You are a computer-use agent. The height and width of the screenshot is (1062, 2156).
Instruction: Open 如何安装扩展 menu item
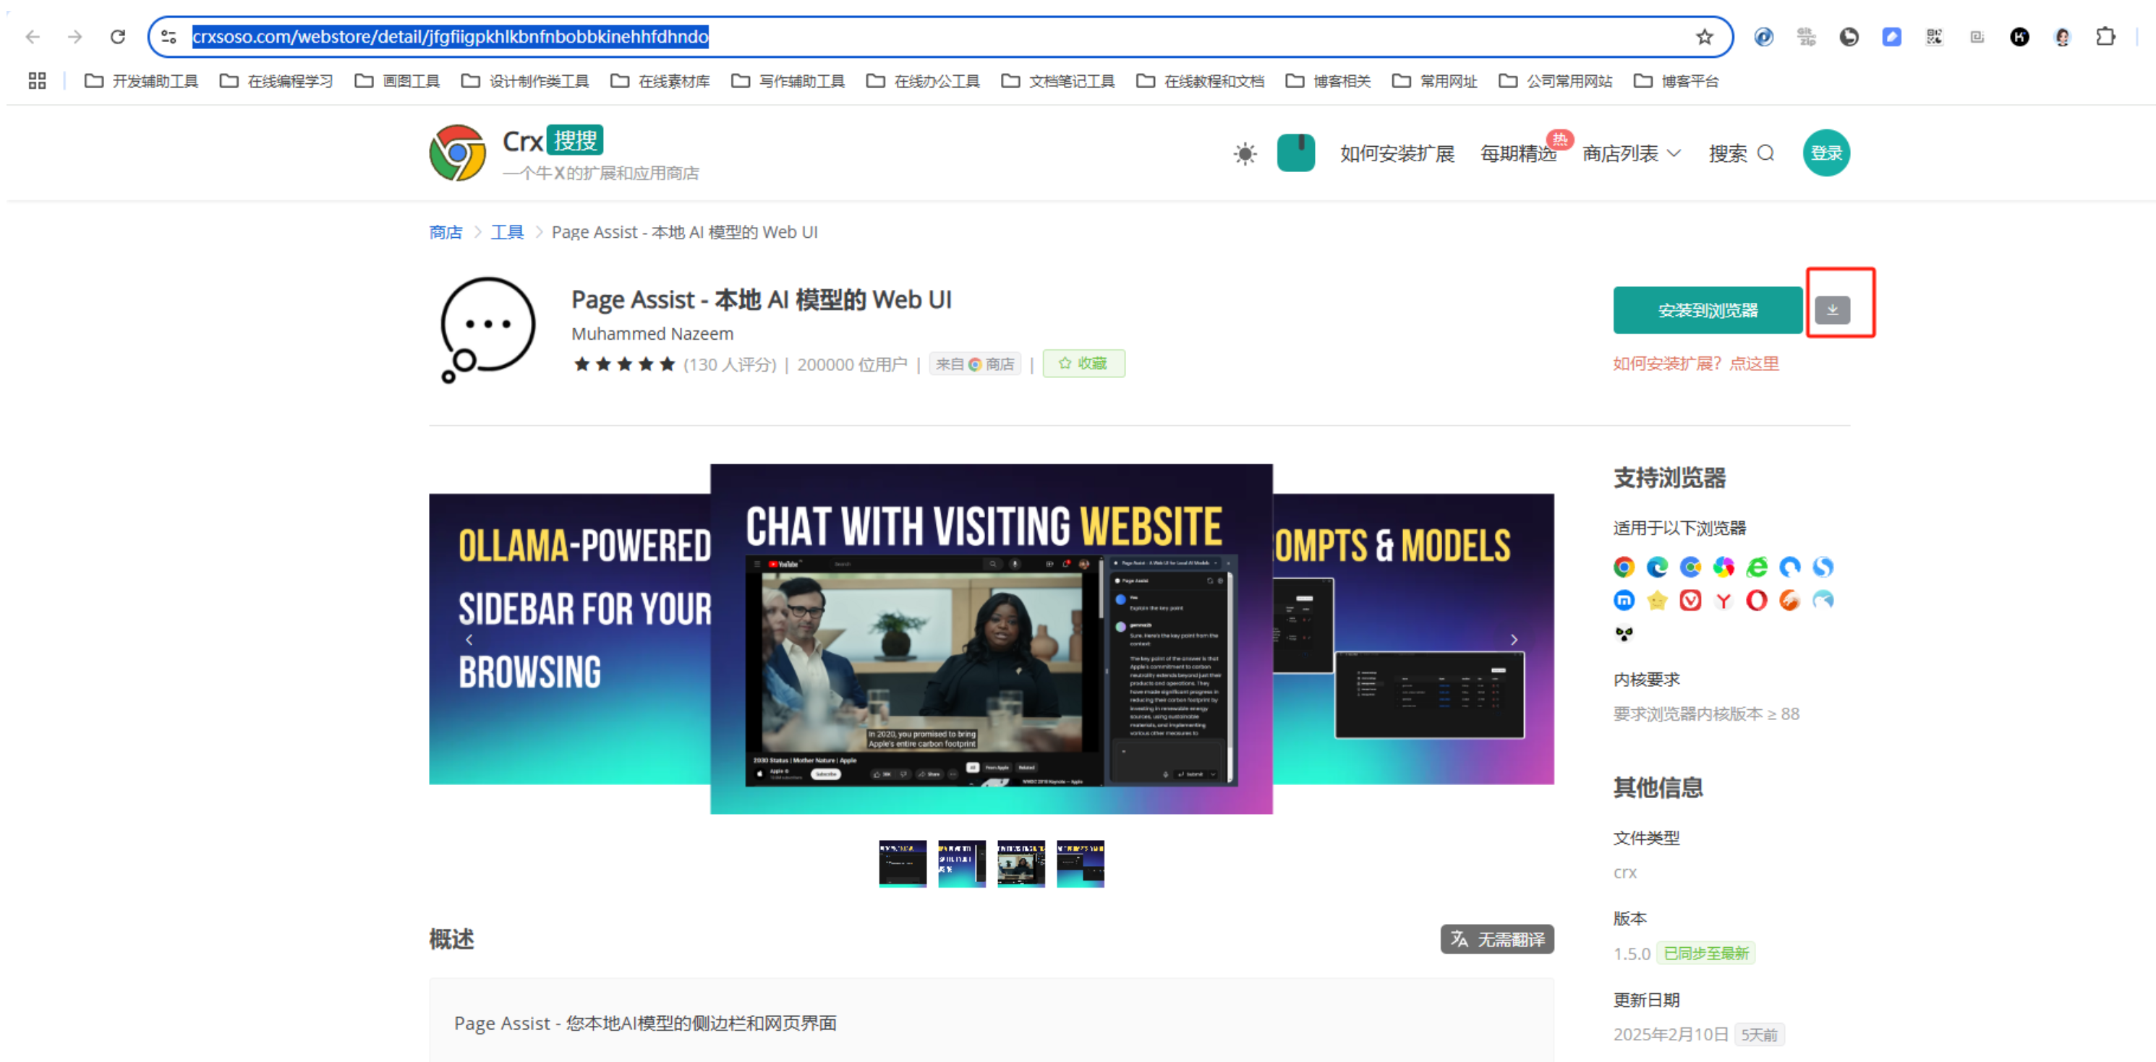pyautogui.click(x=1397, y=153)
